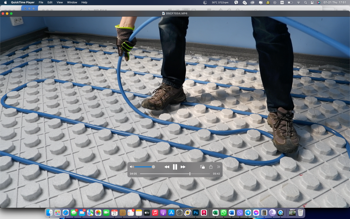Image resolution: width=350 pixels, height=219 pixels.
Task: Open the Window menu
Action: (x=72, y=2)
